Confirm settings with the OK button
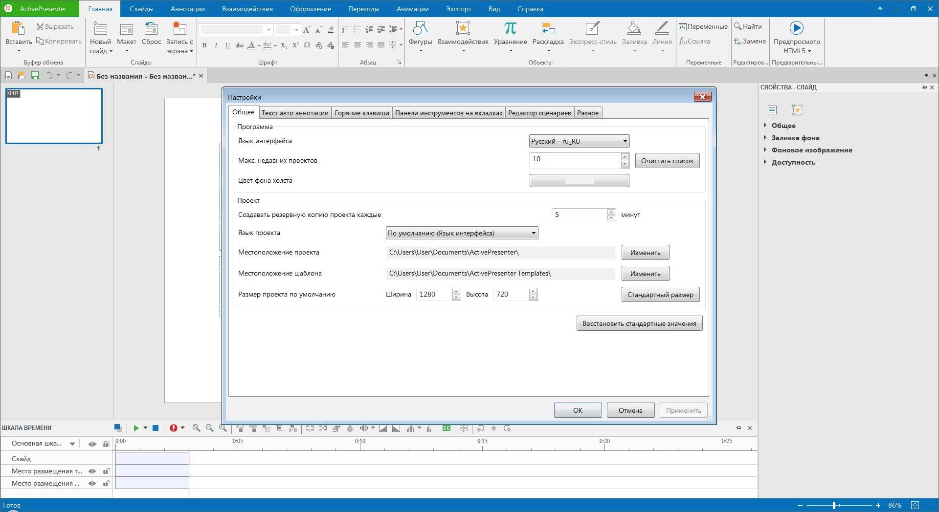Image resolution: width=939 pixels, height=512 pixels. click(x=578, y=410)
